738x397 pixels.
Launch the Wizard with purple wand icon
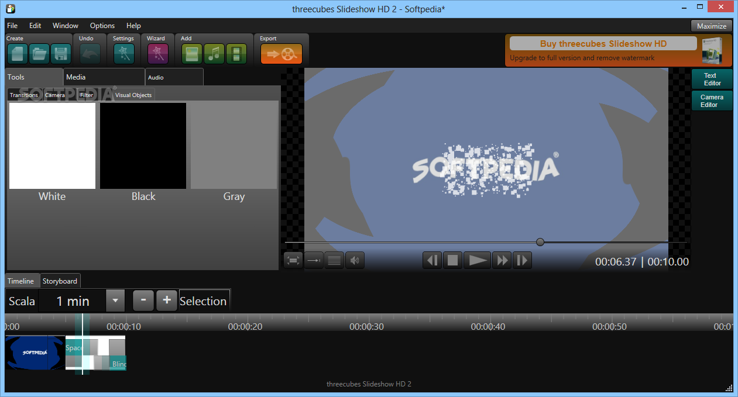tap(158, 54)
